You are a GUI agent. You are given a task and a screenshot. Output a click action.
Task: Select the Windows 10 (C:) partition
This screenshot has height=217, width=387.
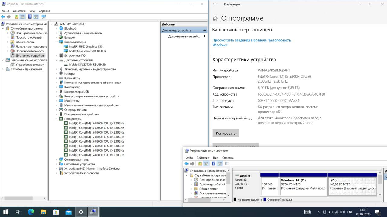tap(303, 184)
